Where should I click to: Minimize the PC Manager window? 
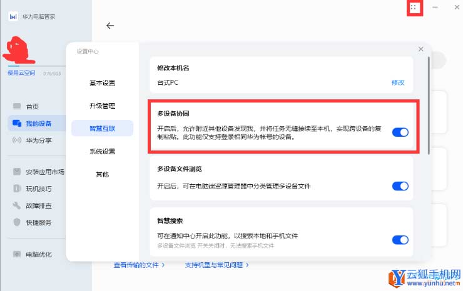[x=435, y=7]
